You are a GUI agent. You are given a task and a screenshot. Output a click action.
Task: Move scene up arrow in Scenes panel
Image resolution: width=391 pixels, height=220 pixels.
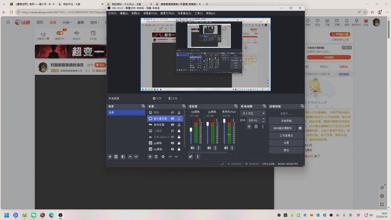(x=130, y=156)
